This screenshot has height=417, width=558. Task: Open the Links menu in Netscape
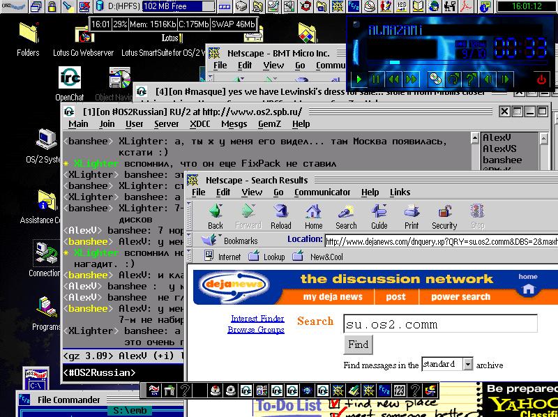400,192
